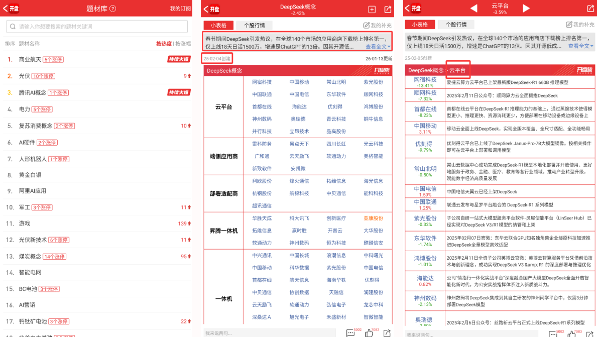Open the 人形机器人 theme in the list
597x337 pixels.
(x=33, y=159)
